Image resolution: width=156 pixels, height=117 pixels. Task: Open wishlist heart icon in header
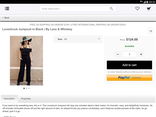point(137,9)
